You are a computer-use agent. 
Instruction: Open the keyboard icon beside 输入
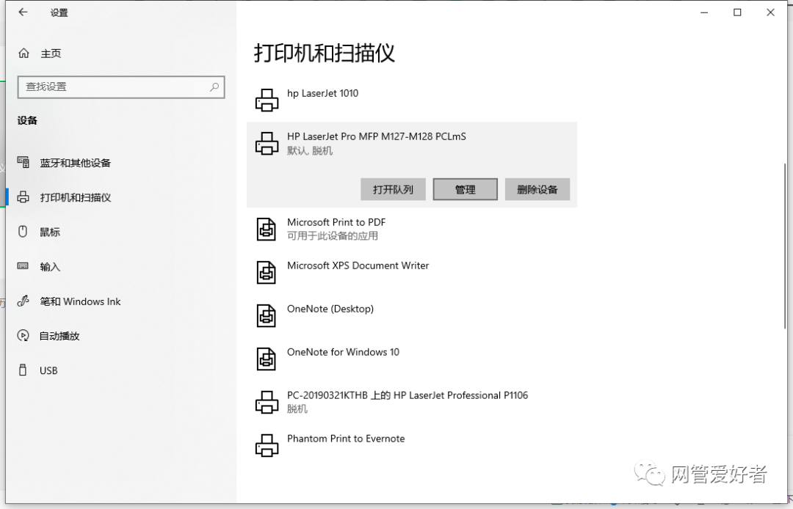click(23, 266)
